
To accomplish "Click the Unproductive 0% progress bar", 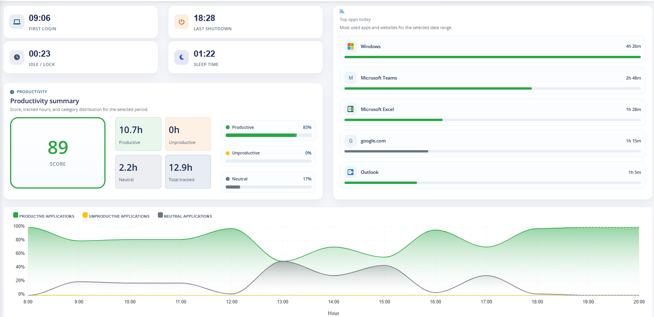I will point(268,161).
